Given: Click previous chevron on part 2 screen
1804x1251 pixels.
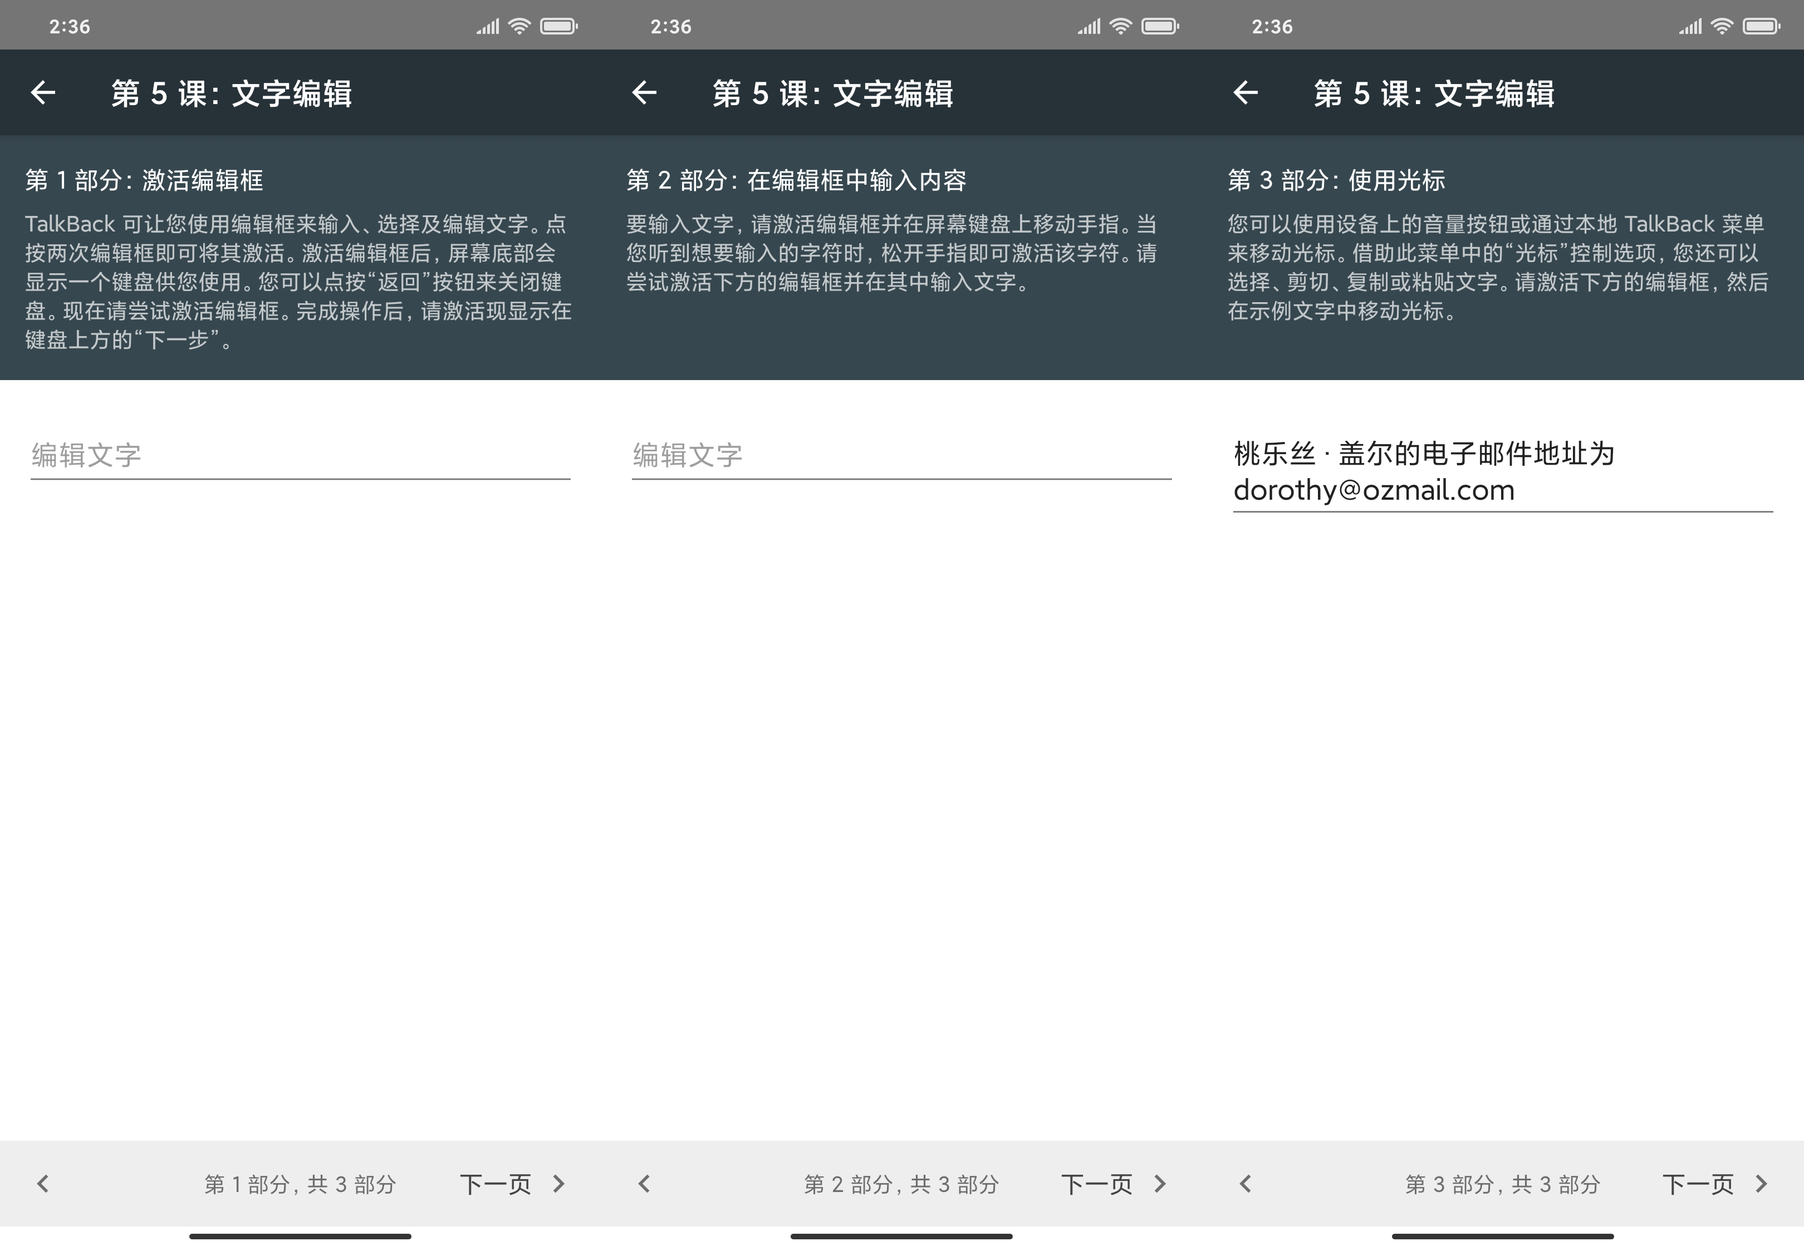Looking at the screenshot, I should click(x=644, y=1184).
